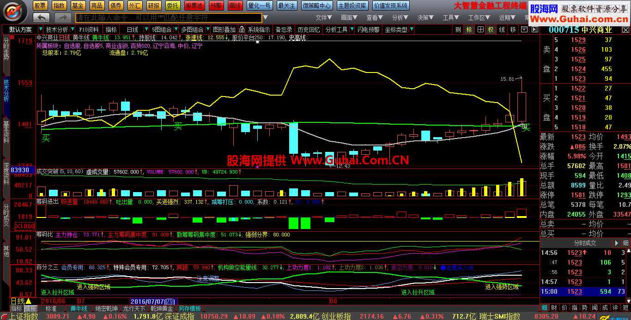Expand the 坐标类型 dropdown
631x320 pixels.
[412, 30]
